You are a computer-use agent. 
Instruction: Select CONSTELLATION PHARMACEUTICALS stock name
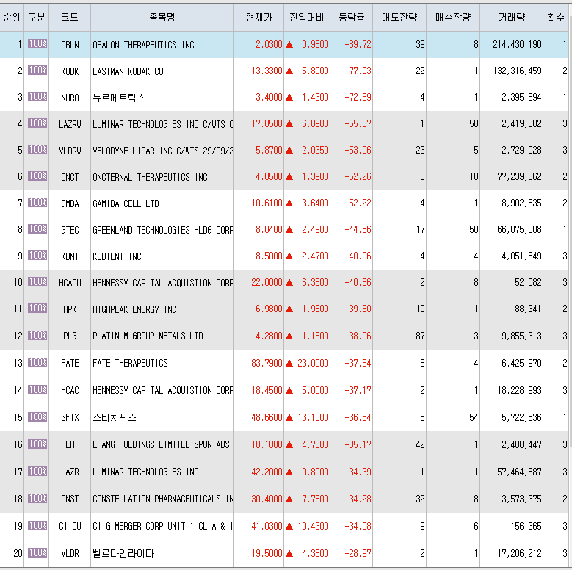(x=163, y=499)
